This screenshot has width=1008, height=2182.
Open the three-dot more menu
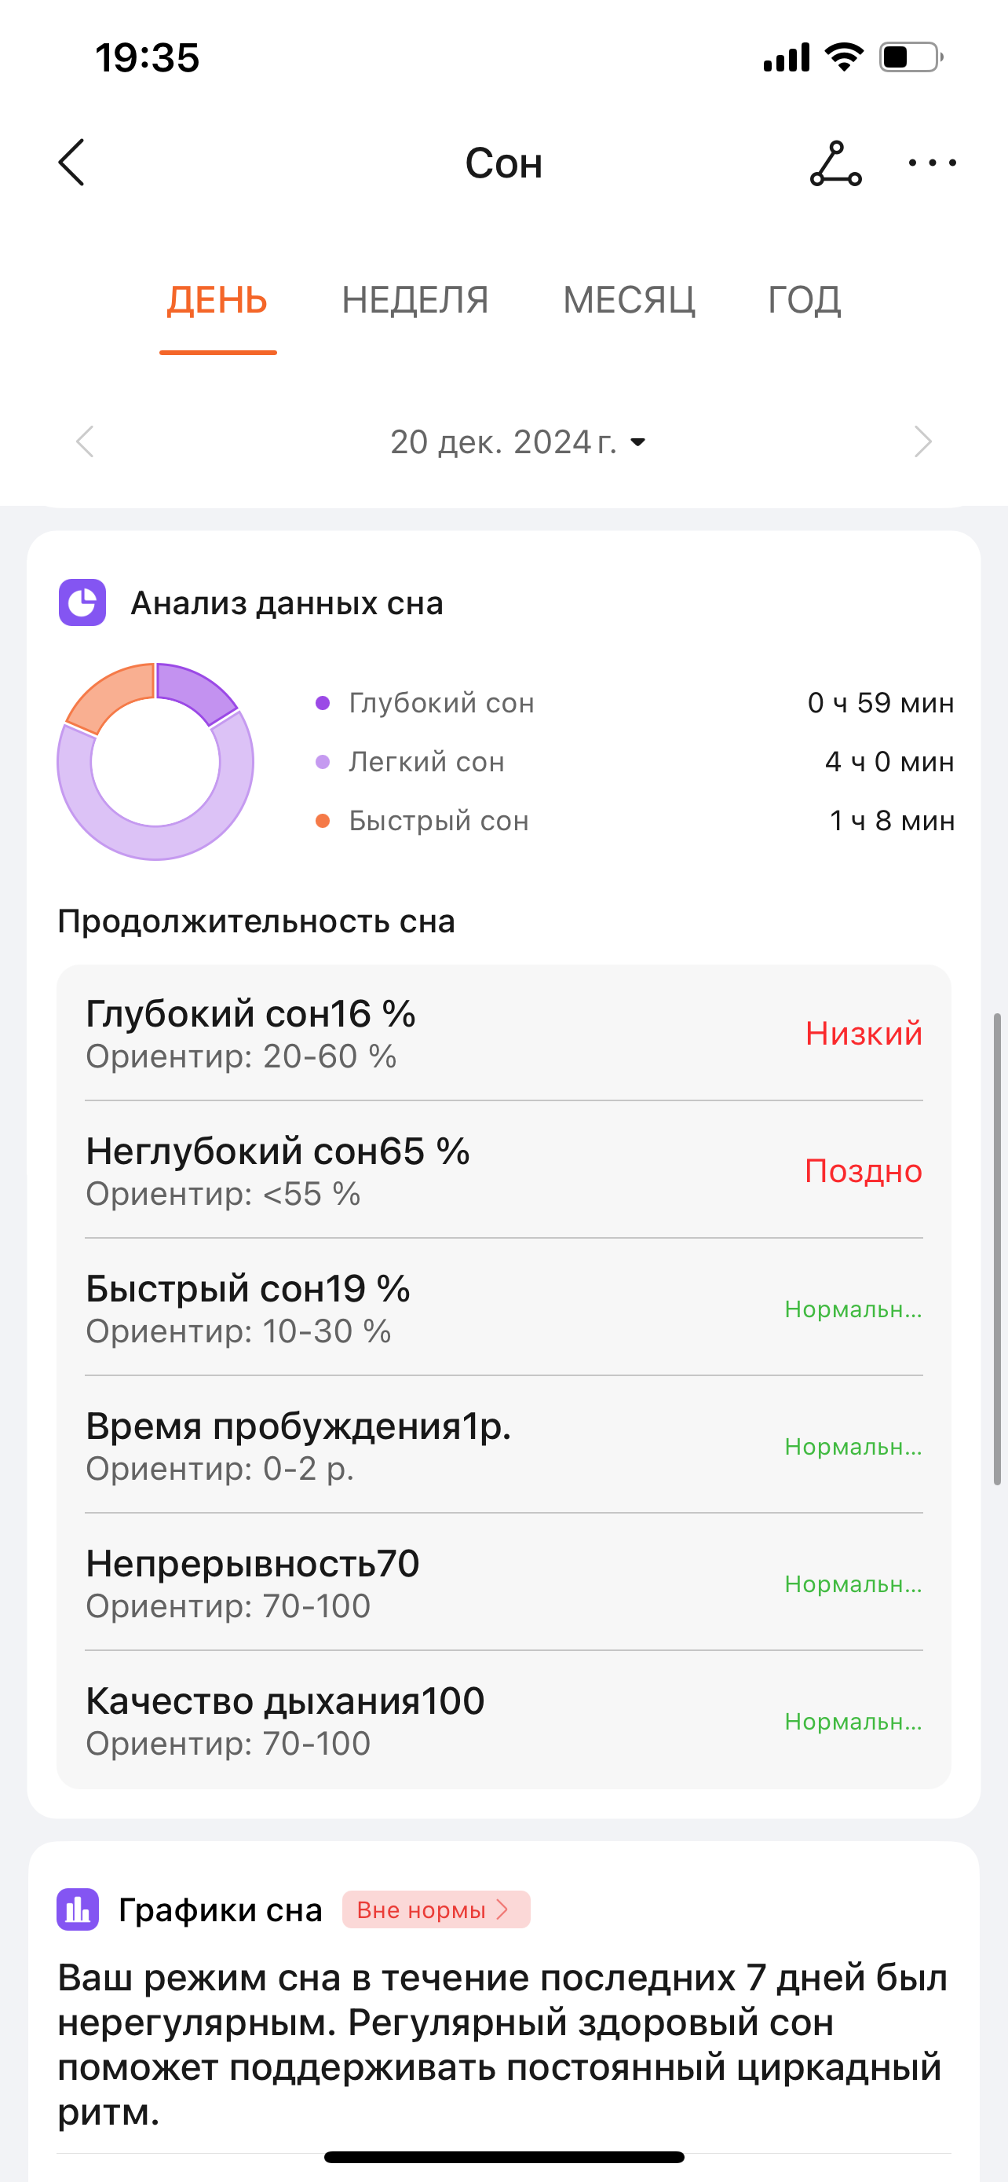pyautogui.click(x=932, y=163)
